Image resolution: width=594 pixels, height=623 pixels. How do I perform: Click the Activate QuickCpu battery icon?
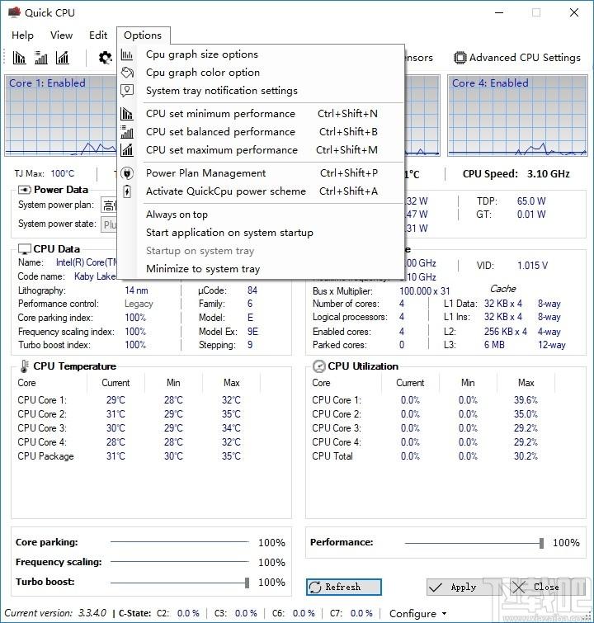[127, 191]
